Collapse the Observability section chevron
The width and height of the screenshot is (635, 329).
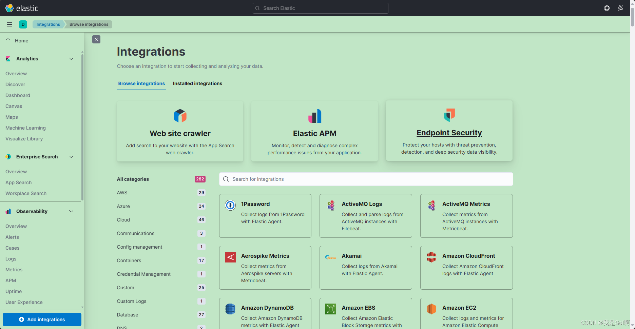(71, 211)
